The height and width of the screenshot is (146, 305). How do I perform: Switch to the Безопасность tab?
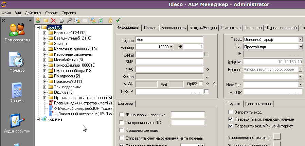click(173, 28)
